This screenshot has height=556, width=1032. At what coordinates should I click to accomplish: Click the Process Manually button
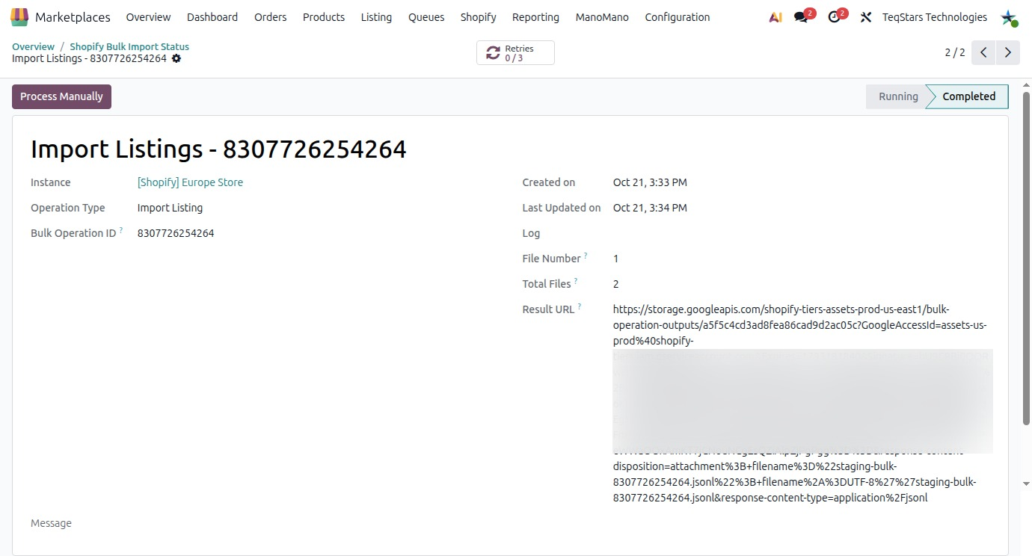(x=61, y=96)
